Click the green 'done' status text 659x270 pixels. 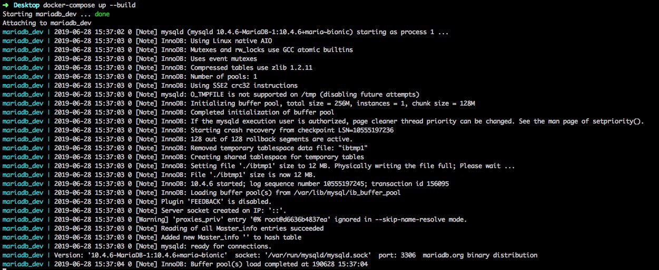(102, 14)
